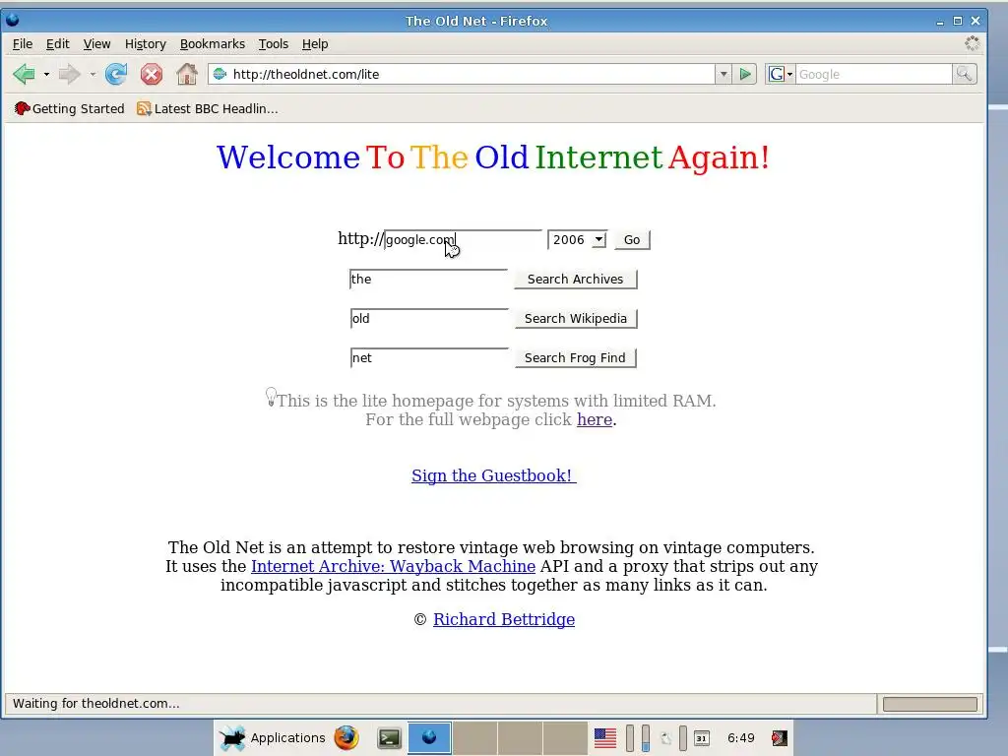Click the 'Waiting for theoldnet.com...' status text
Screen dimensions: 1008x756
96,703
